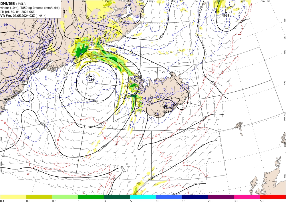286x203 pixels.
Task: Click the 'L' low marker above 1019
Action: point(226,11)
